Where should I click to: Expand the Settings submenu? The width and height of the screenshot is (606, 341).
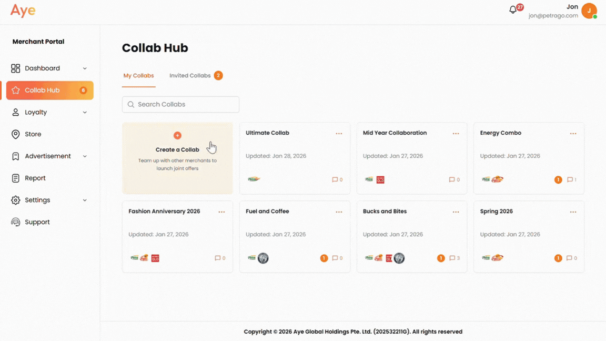click(85, 200)
